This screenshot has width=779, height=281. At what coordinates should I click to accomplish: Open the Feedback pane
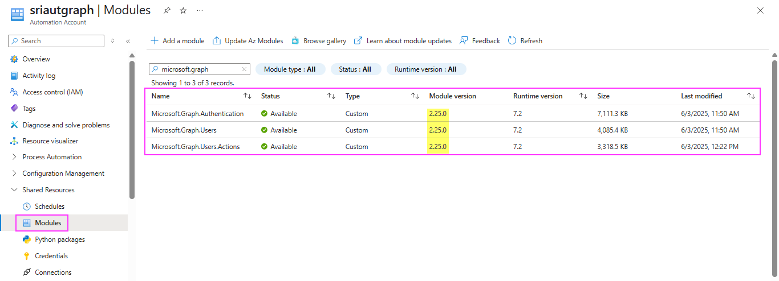[480, 41]
